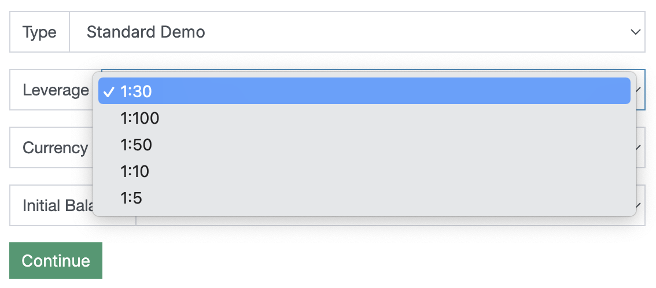This screenshot has height=288, width=656.
Task: Select 1:10 in the leverage dropdown
Action: coord(135,171)
